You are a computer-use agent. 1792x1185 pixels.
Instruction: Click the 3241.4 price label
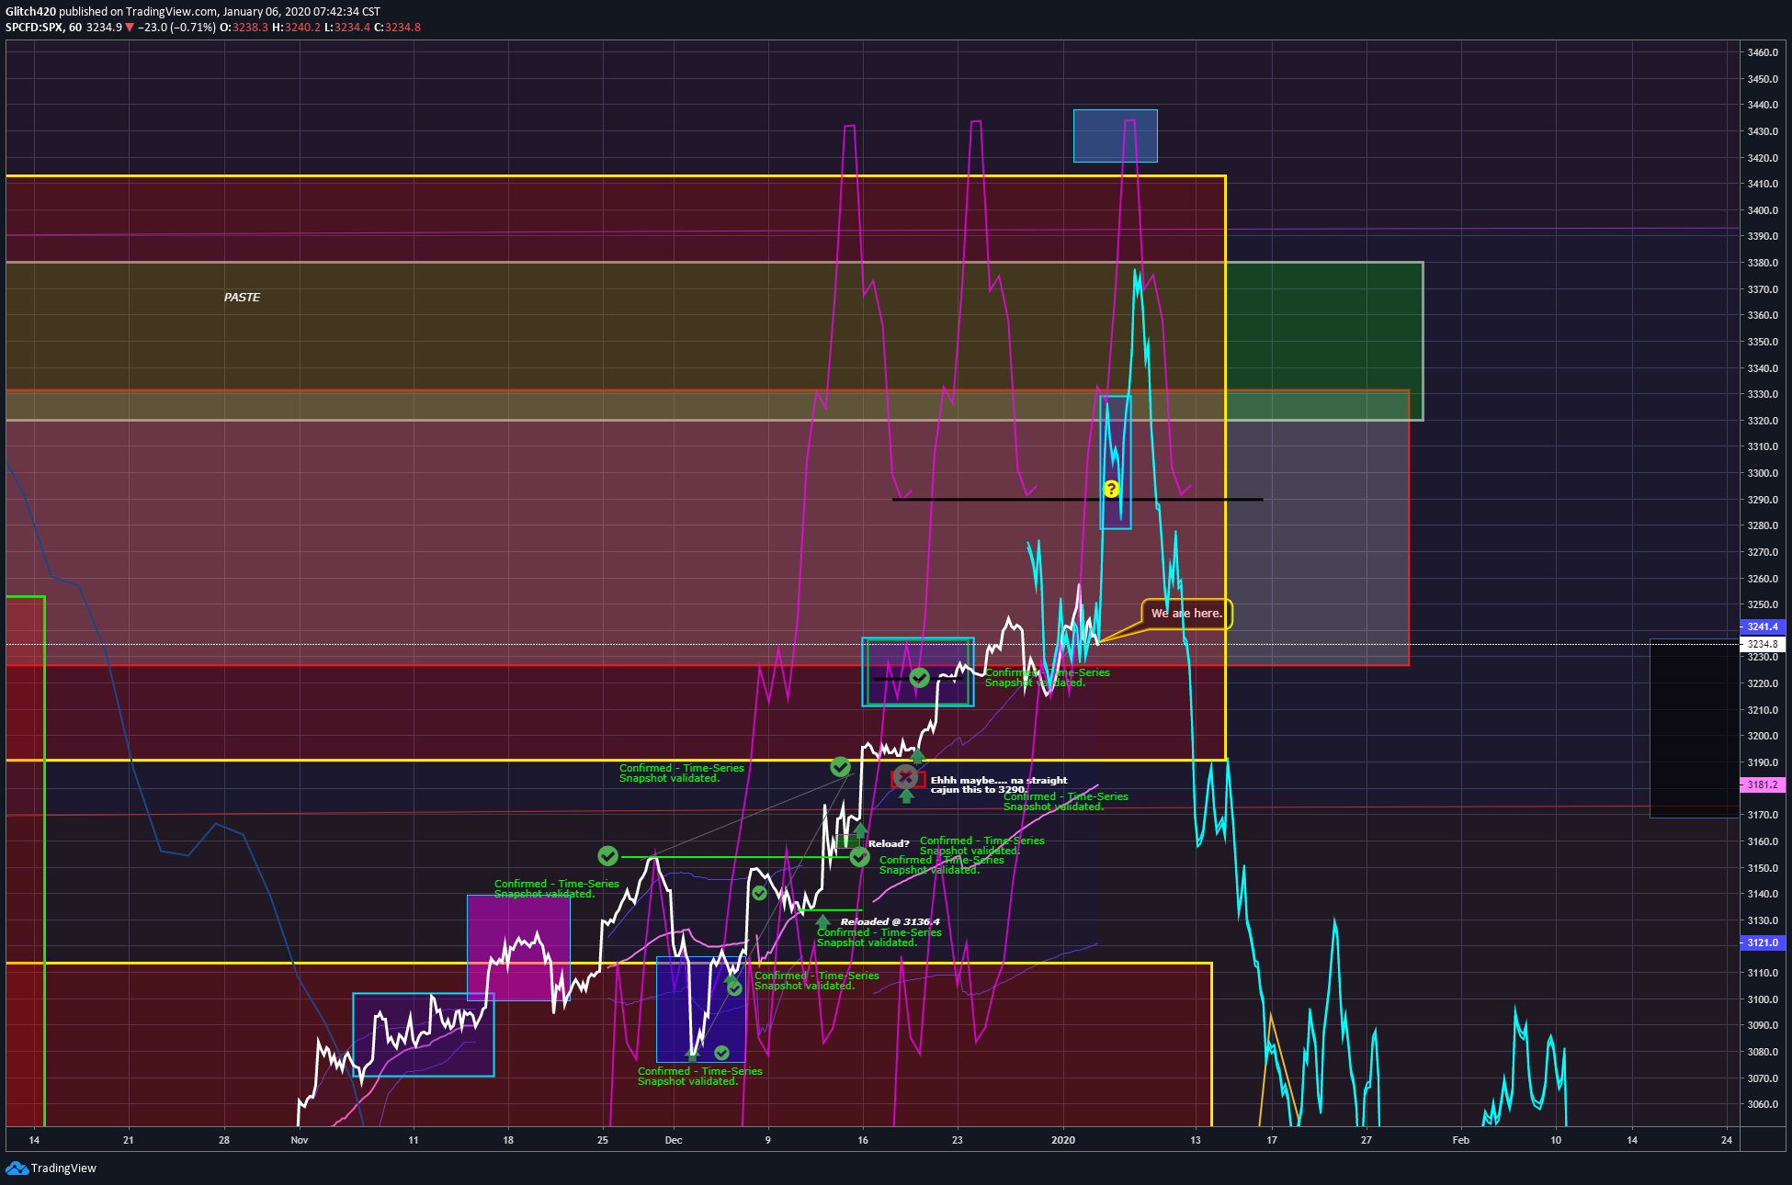[x=1762, y=626]
